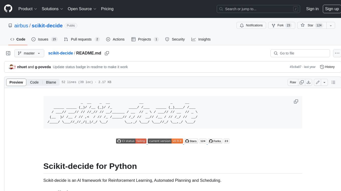Open commit 45c8a87

tap(295, 67)
